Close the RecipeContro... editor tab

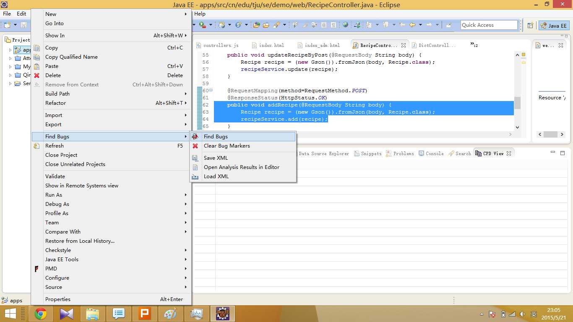click(404, 45)
